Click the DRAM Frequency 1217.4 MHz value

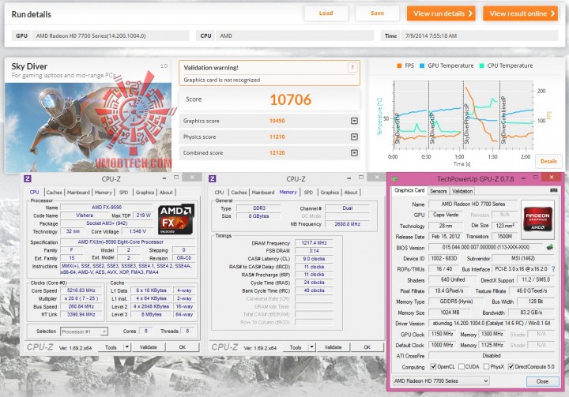pyautogui.click(x=314, y=243)
